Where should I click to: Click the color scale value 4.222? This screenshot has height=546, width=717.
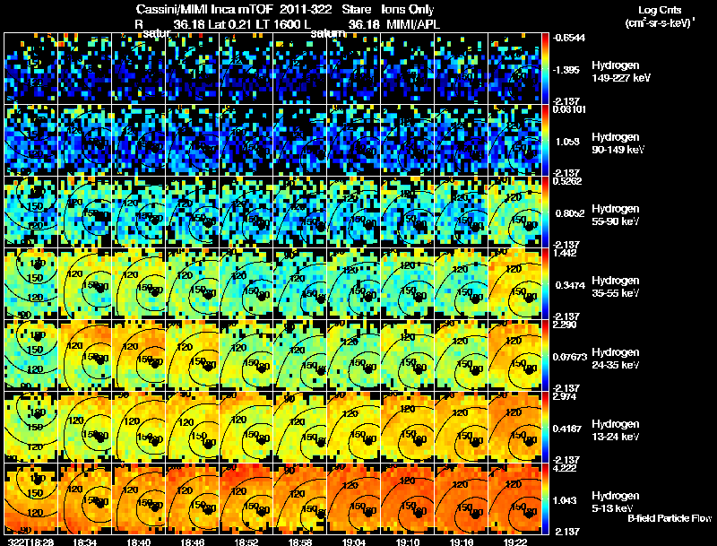pos(565,468)
